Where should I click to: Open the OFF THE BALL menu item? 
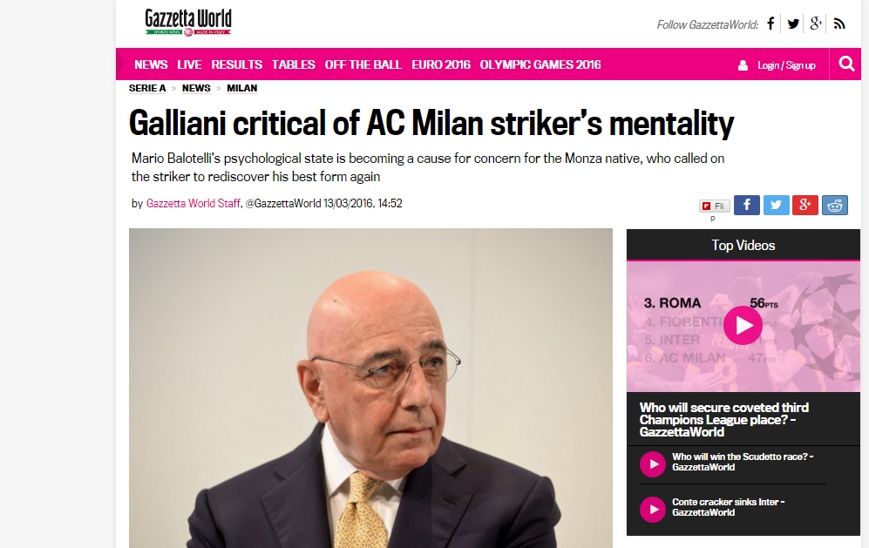point(363,64)
